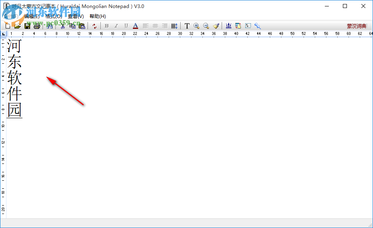This screenshot has height=228, width=373.
Task: Maximize the Huraldai Notepad window
Action: pos(345,6)
